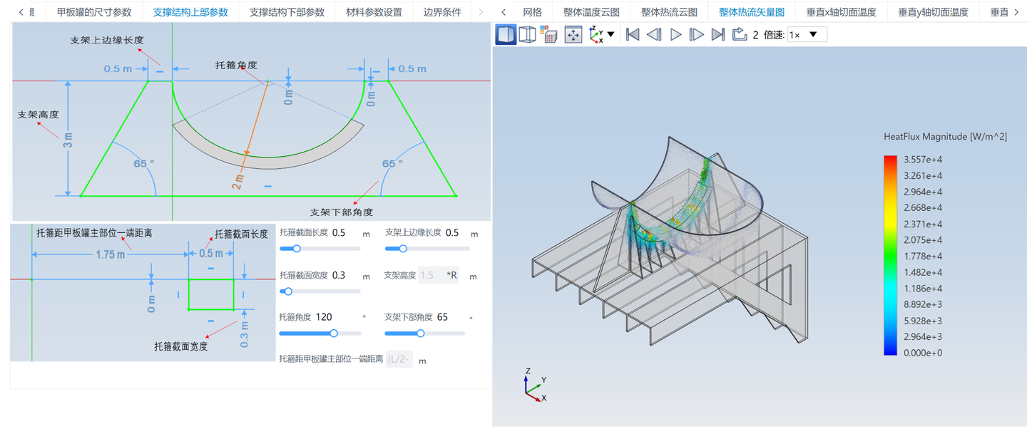
Task: Click the 托箍截面宽度 label in lower diagram
Action: tap(181, 346)
